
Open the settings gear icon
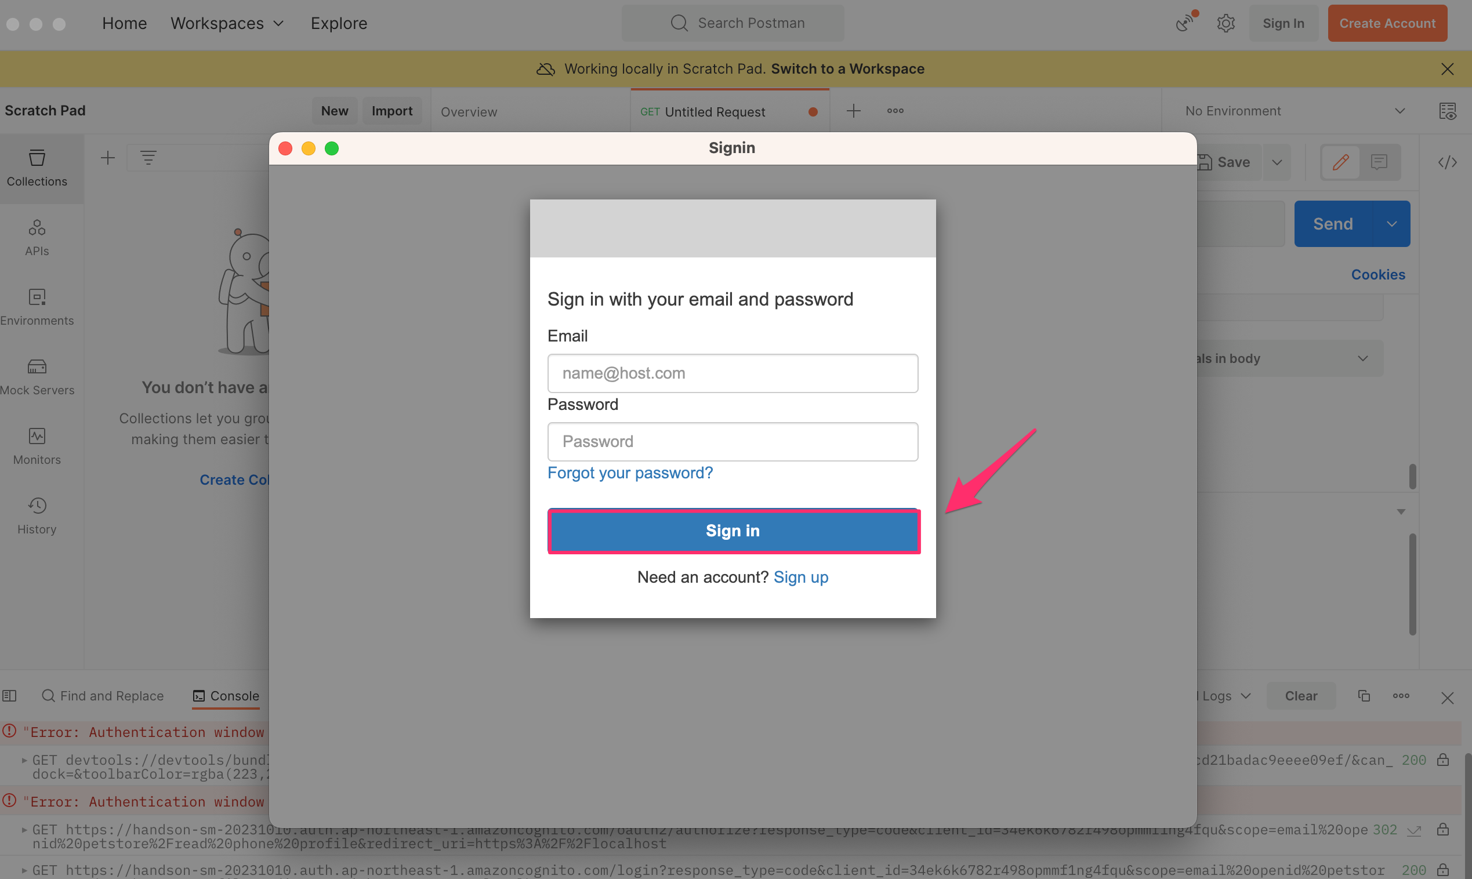pos(1226,23)
